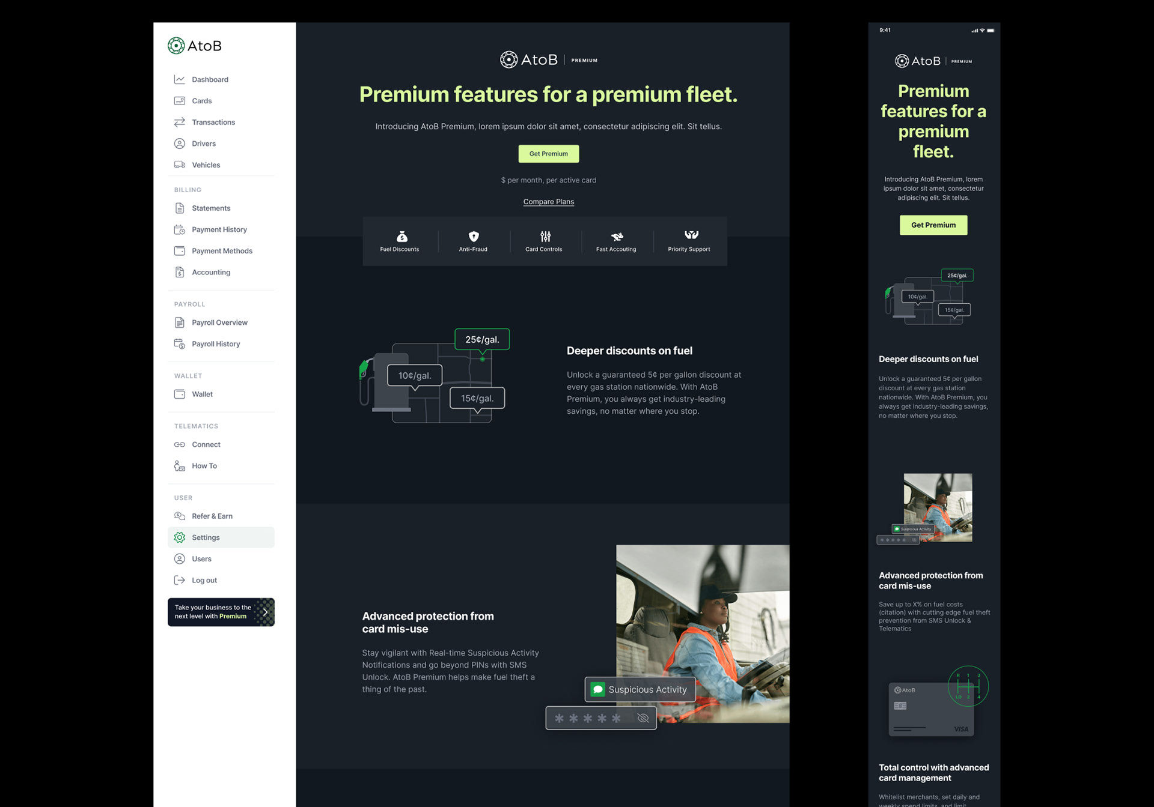Select the Settings menu item
The image size is (1154, 807).
point(221,537)
